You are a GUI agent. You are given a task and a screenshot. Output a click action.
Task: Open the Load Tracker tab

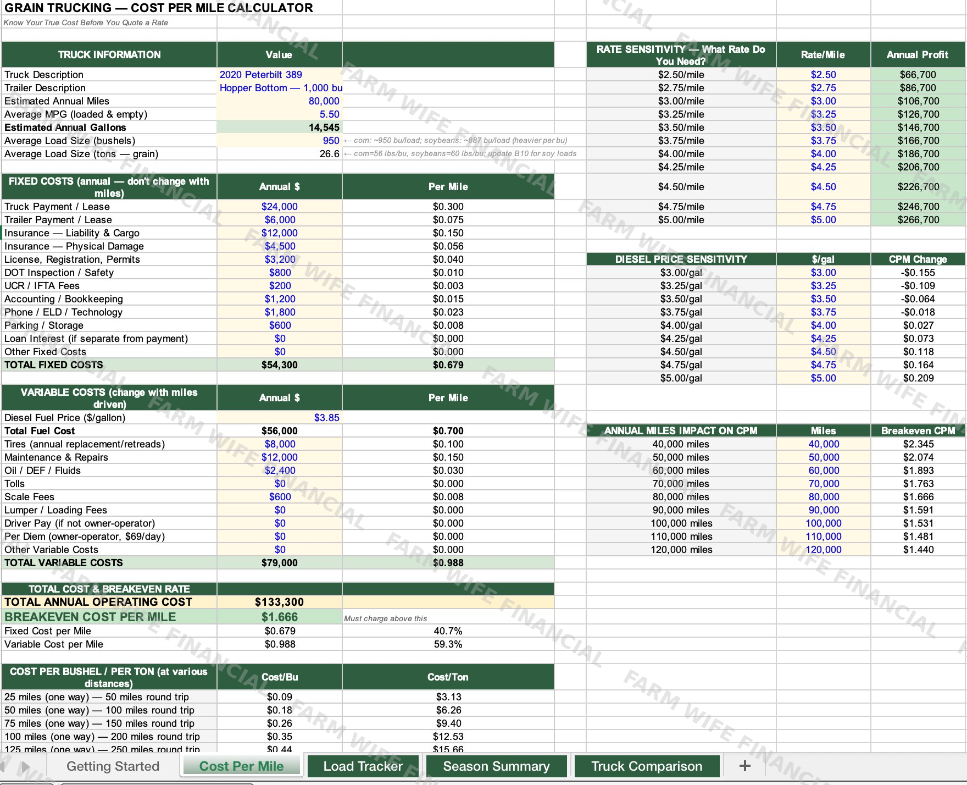pyautogui.click(x=363, y=766)
